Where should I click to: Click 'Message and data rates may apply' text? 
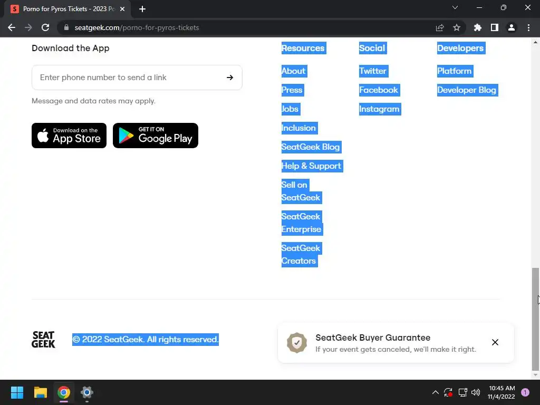93,101
